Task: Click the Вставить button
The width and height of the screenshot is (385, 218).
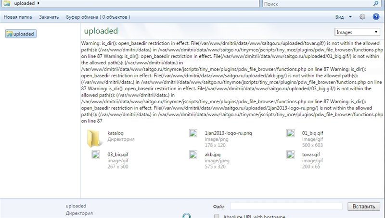Action: 364,206
